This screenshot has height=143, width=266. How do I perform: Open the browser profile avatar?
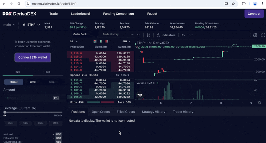pyautogui.click(x=255, y=4)
